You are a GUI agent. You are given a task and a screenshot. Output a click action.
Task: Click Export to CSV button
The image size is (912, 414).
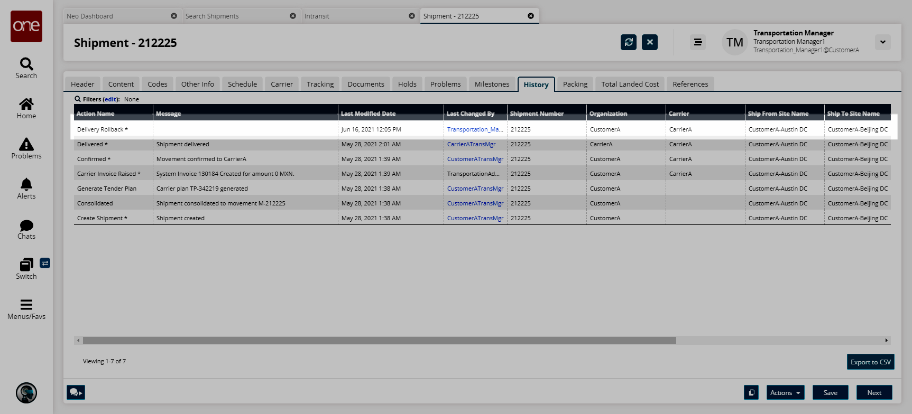point(870,362)
